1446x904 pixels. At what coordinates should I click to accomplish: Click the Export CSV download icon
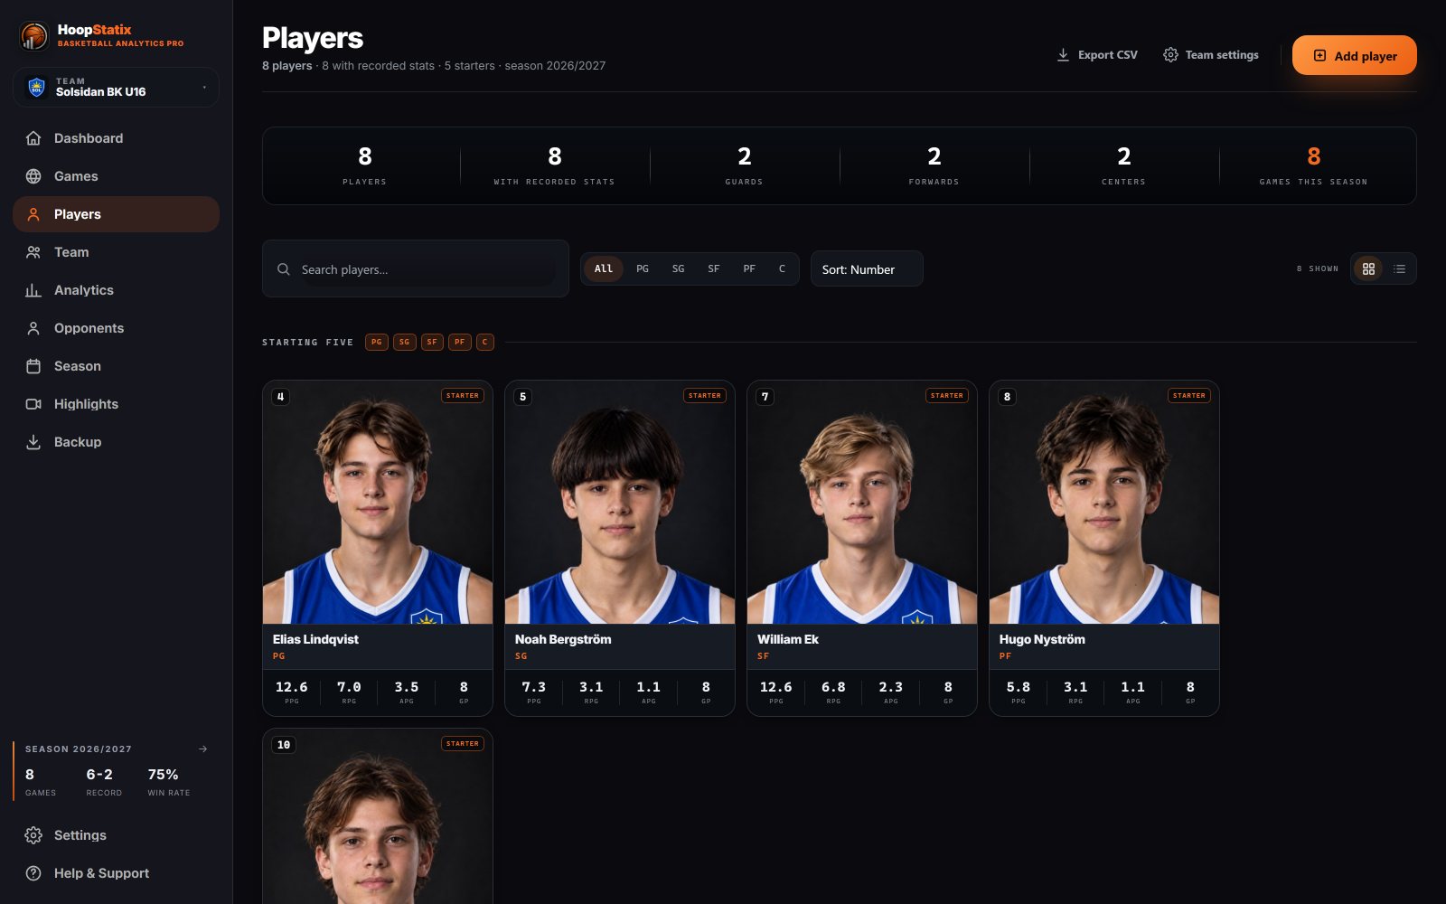1063,55
